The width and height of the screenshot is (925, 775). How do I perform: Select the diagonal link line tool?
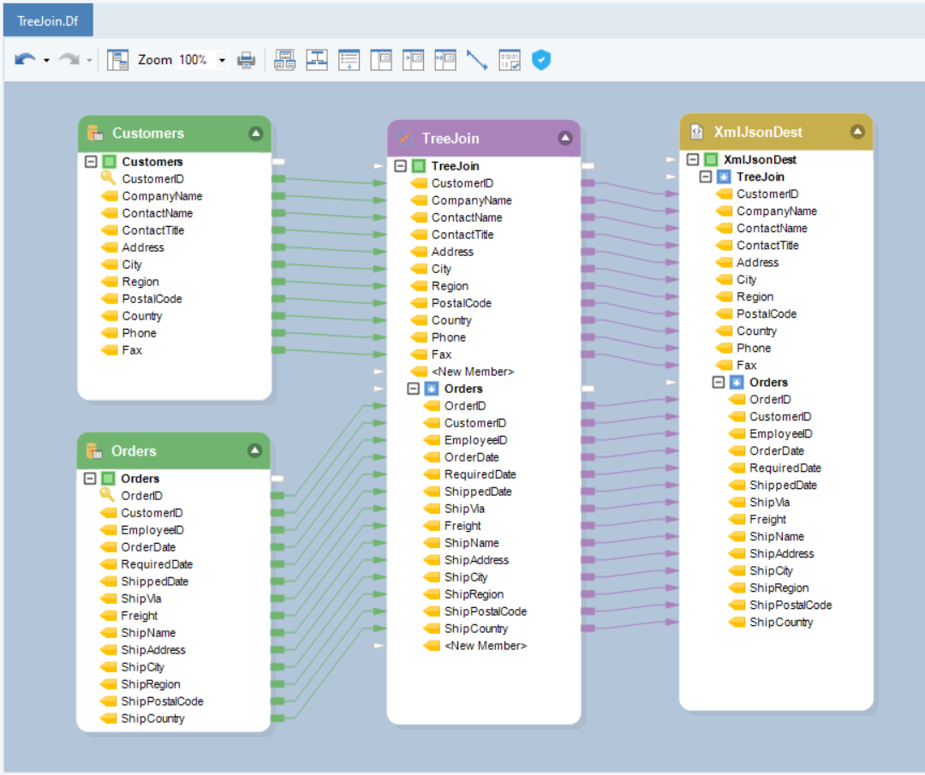tap(477, 60)
